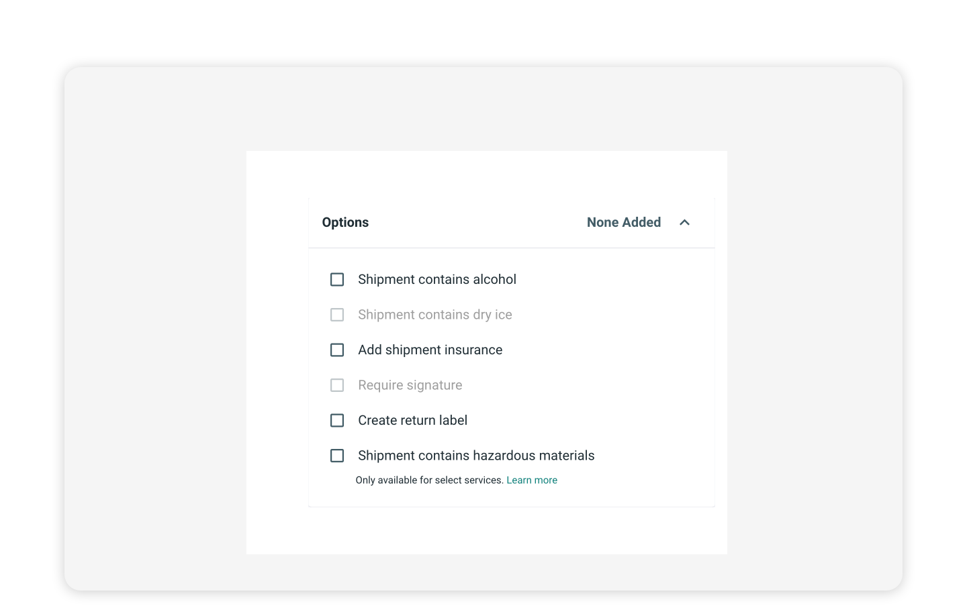Click the divider line below the Options header
Image resolution: width=967 pixels, height=612 pixels.
pyautogui.click(x=511, y=248)
